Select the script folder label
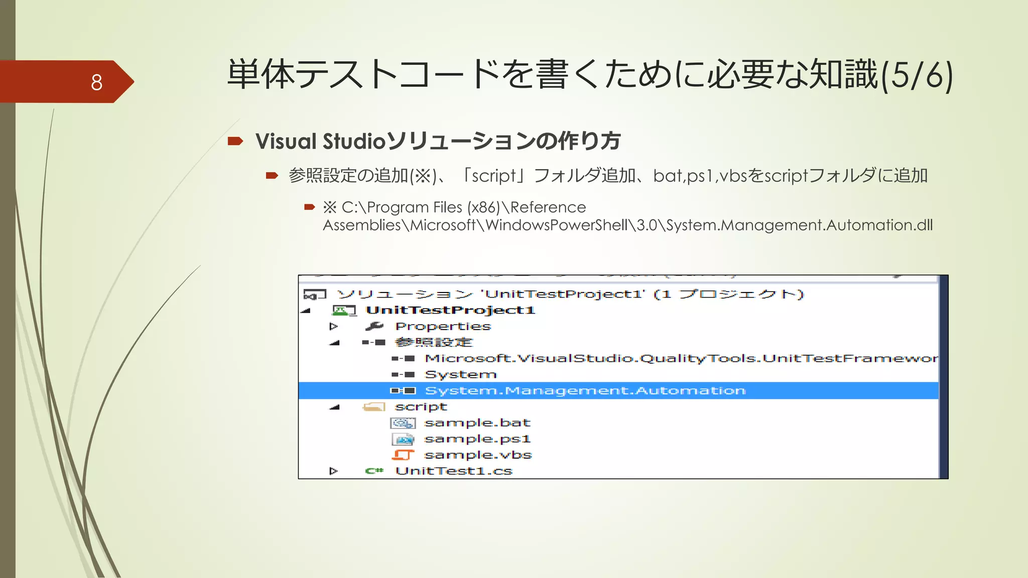 click(x=421, y=407)
